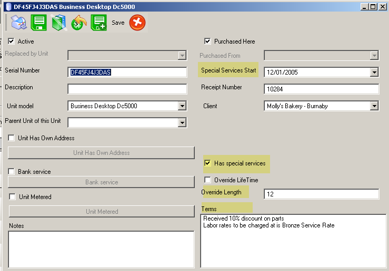Click the Receipt Number field
Screen dimensions: 389x271
click(322, 89)
